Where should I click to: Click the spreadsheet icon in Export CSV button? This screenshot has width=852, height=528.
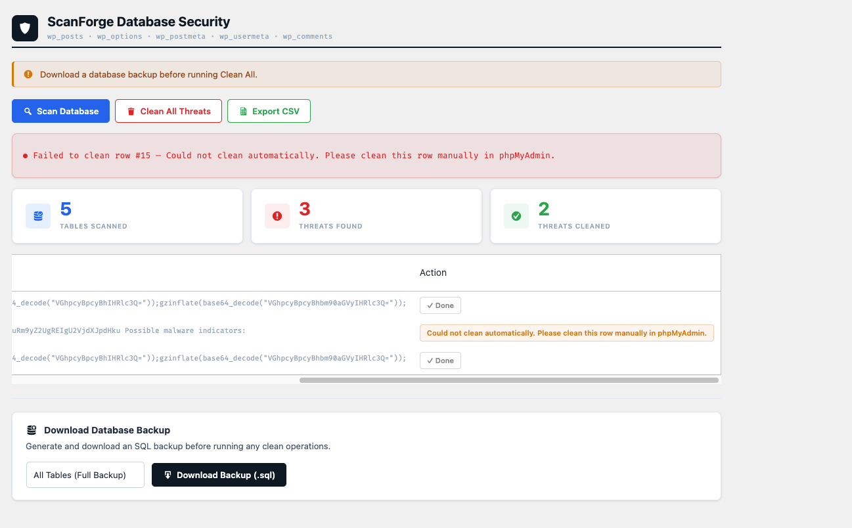[244, 111]
